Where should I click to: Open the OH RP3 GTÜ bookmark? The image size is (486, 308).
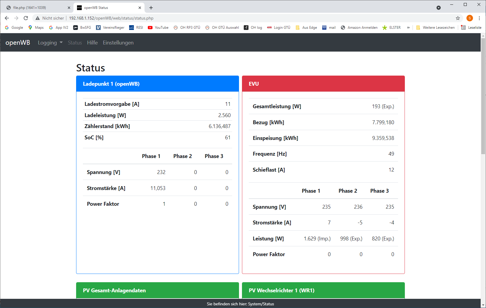click(187, 28)
